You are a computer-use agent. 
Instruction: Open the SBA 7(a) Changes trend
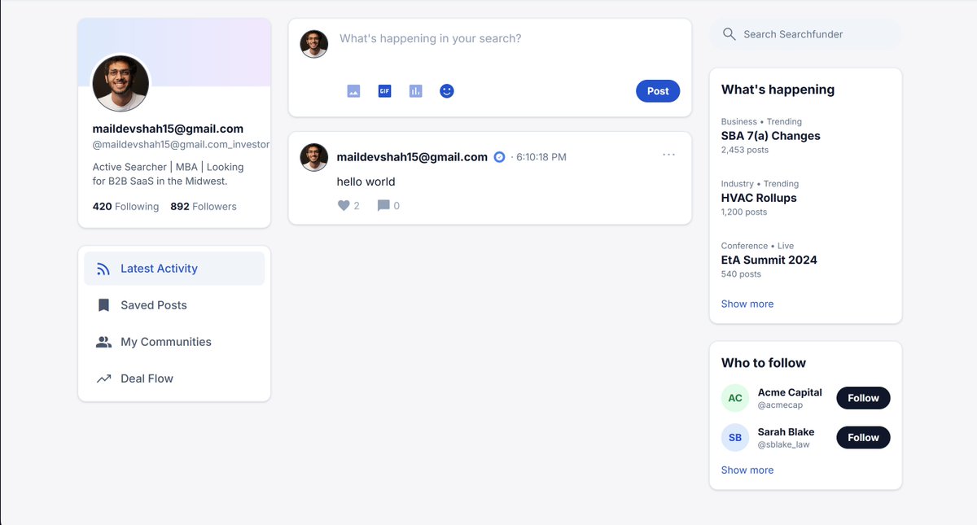[770, 136]
